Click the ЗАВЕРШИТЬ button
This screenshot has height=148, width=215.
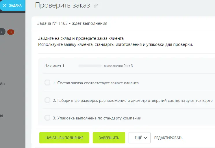coord(109,138)
